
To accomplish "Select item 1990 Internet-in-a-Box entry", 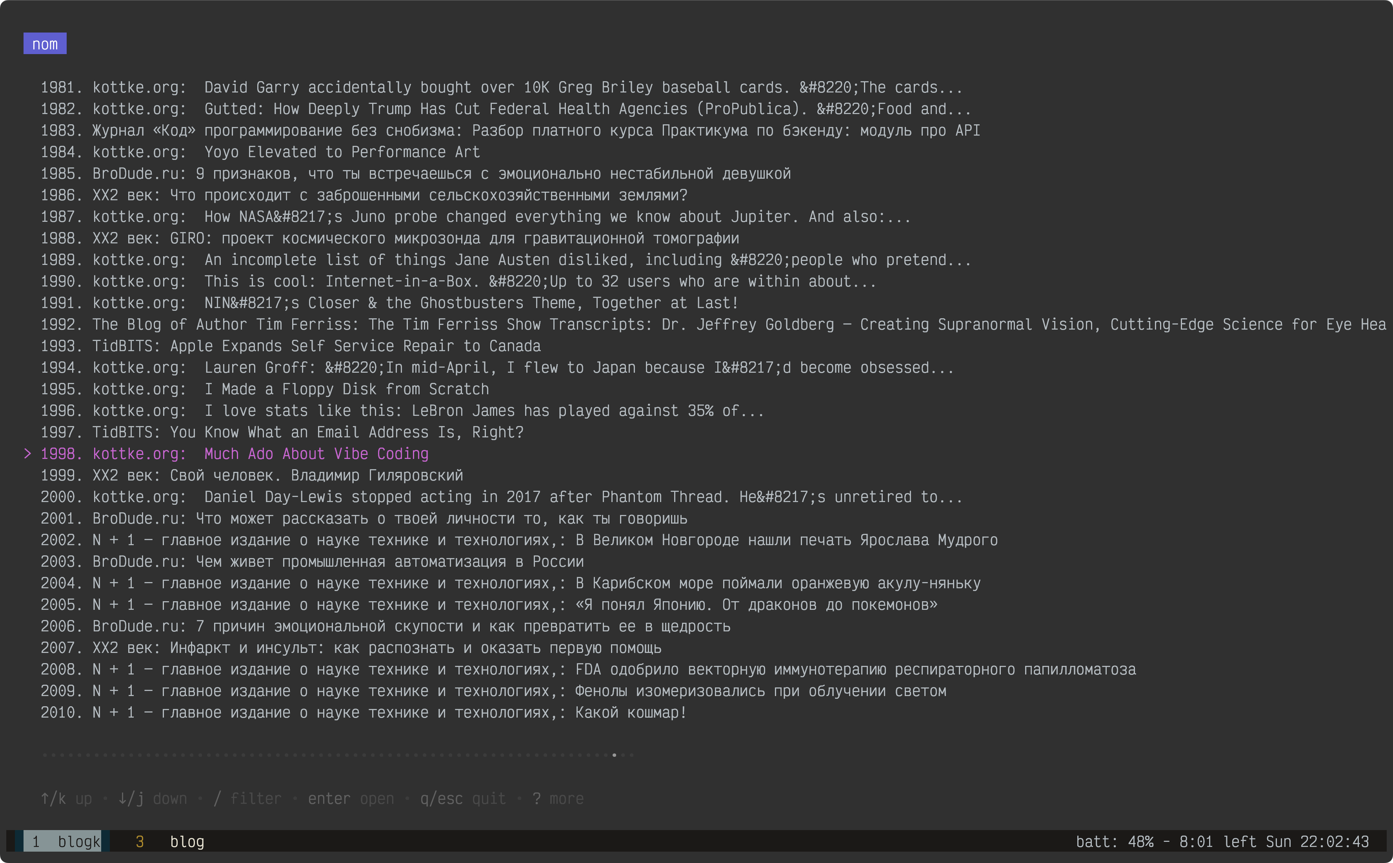I will tap(458, 281).
